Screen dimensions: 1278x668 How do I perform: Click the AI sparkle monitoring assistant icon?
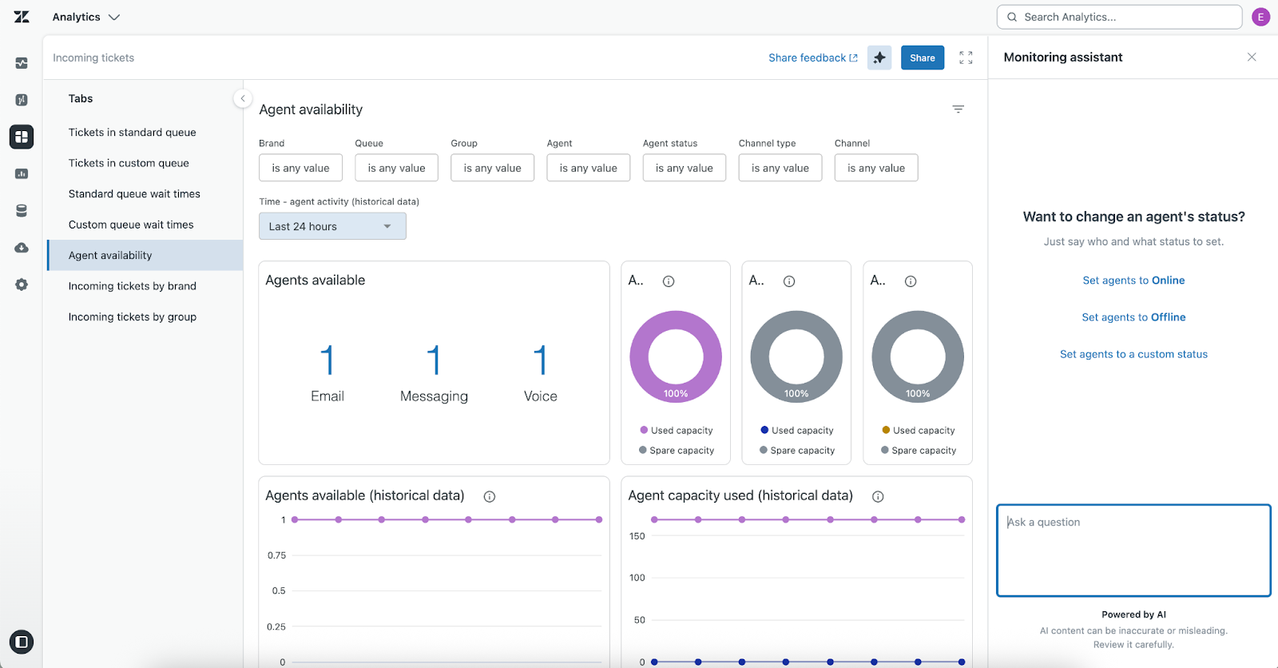[879, 58]
